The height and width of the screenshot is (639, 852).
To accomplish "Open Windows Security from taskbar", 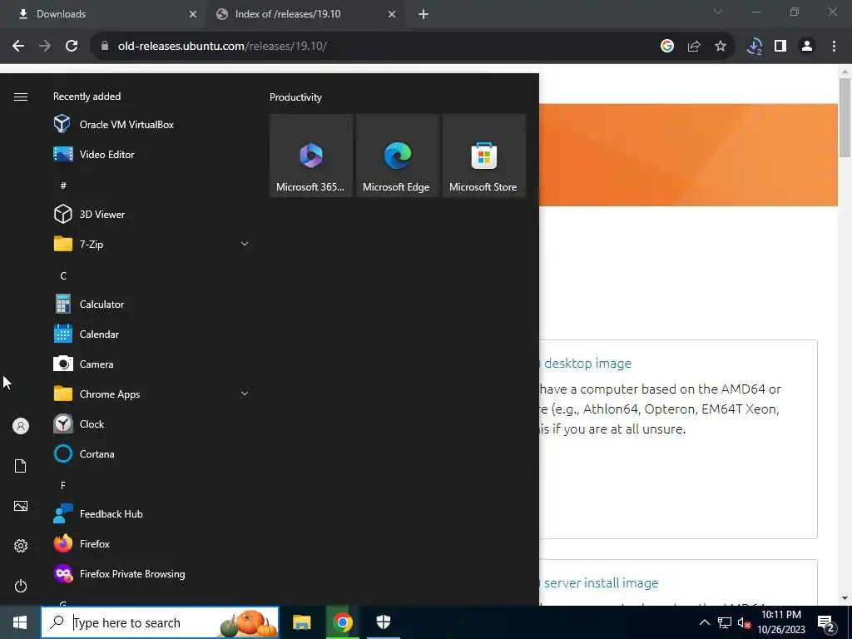I will point(384,622).
